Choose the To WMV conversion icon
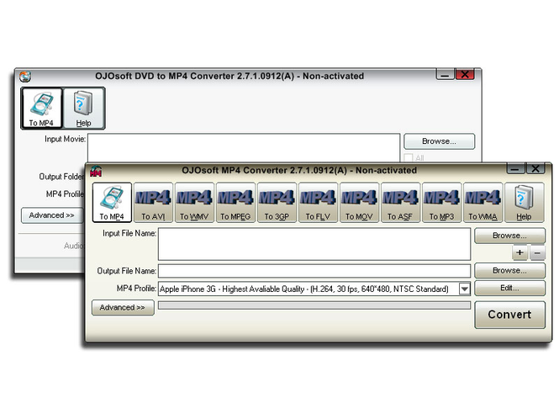The image size is (559, 419). coord(194,203)
